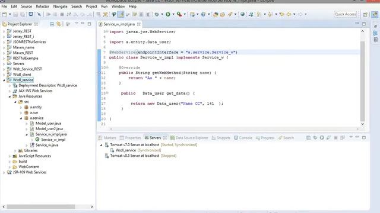Expand the a.entity package
The height and width of the screenshot is (213, 380).
click(21, 107)
